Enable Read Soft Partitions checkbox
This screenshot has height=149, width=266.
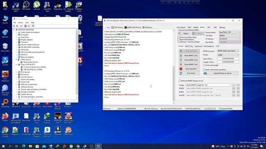click(178, 40)
